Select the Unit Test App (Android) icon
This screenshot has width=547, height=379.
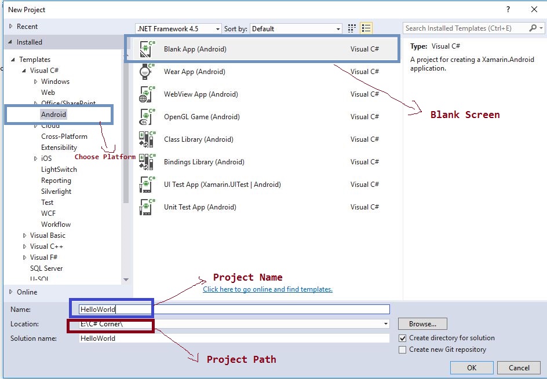coord(147,207)
